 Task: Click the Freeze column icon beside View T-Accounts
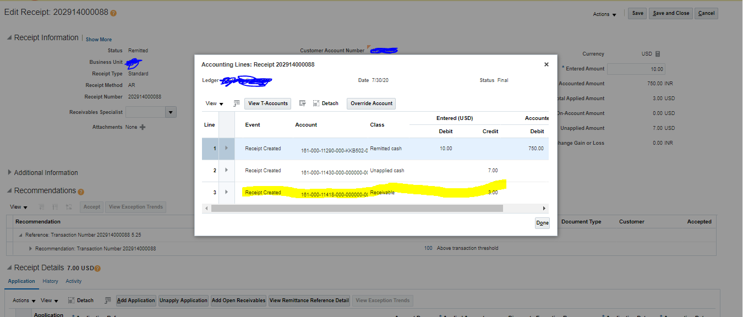237,103
